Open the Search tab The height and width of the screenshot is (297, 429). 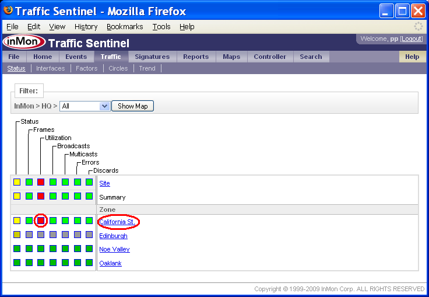coord(311,57)
